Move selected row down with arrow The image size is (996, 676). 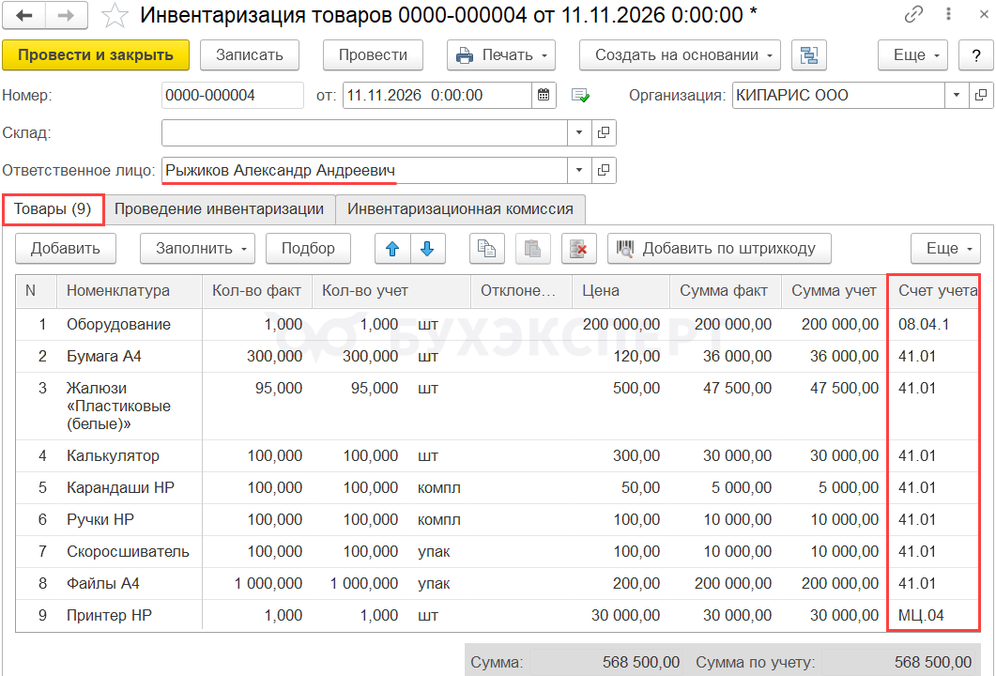[x=427, y=249]
